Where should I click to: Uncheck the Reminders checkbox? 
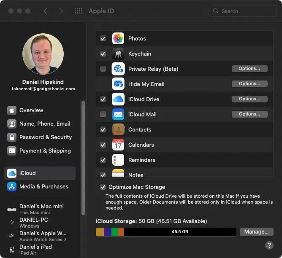tap(103, 160)
